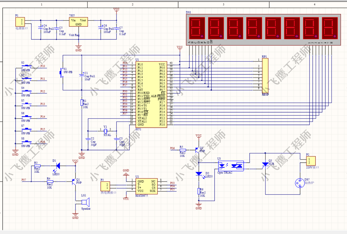
Task: Click the S1 reset pushbutton
Action: 62,72
